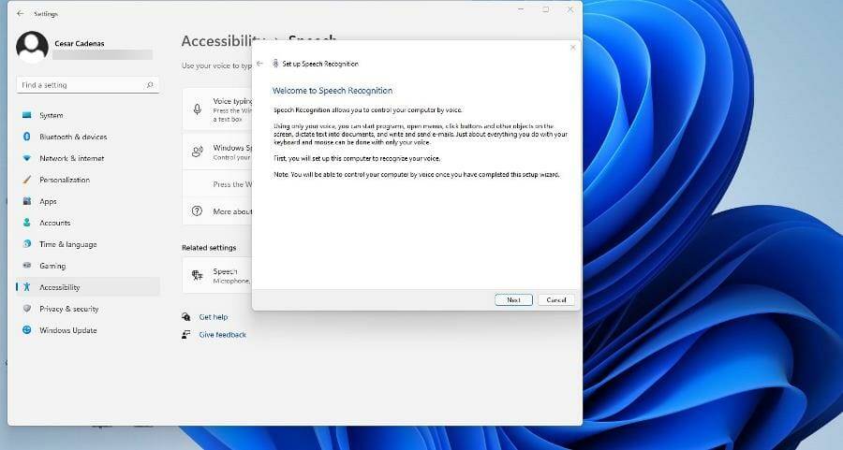Select Accessibility in sidebar
This screenshot has width=843, height=450.
pyautogui.click(x=88, y=287)
